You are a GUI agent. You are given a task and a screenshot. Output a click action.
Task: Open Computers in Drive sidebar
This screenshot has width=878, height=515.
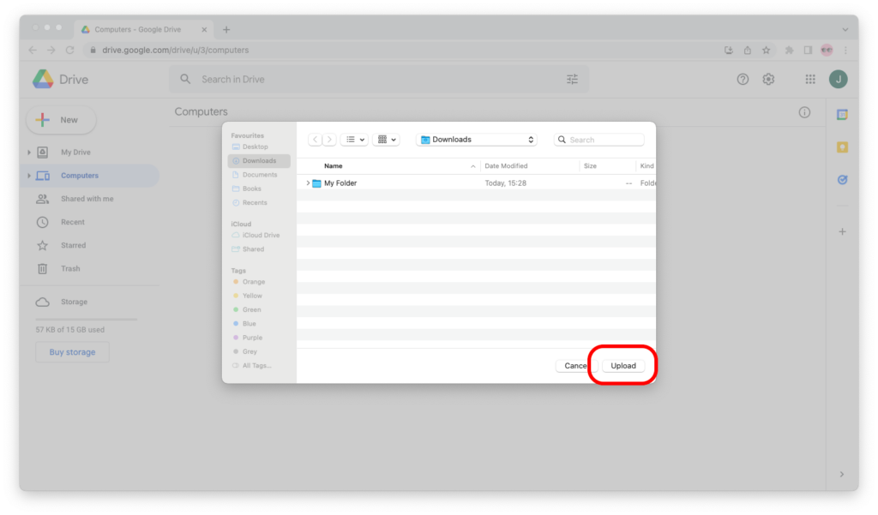point(80,176)
